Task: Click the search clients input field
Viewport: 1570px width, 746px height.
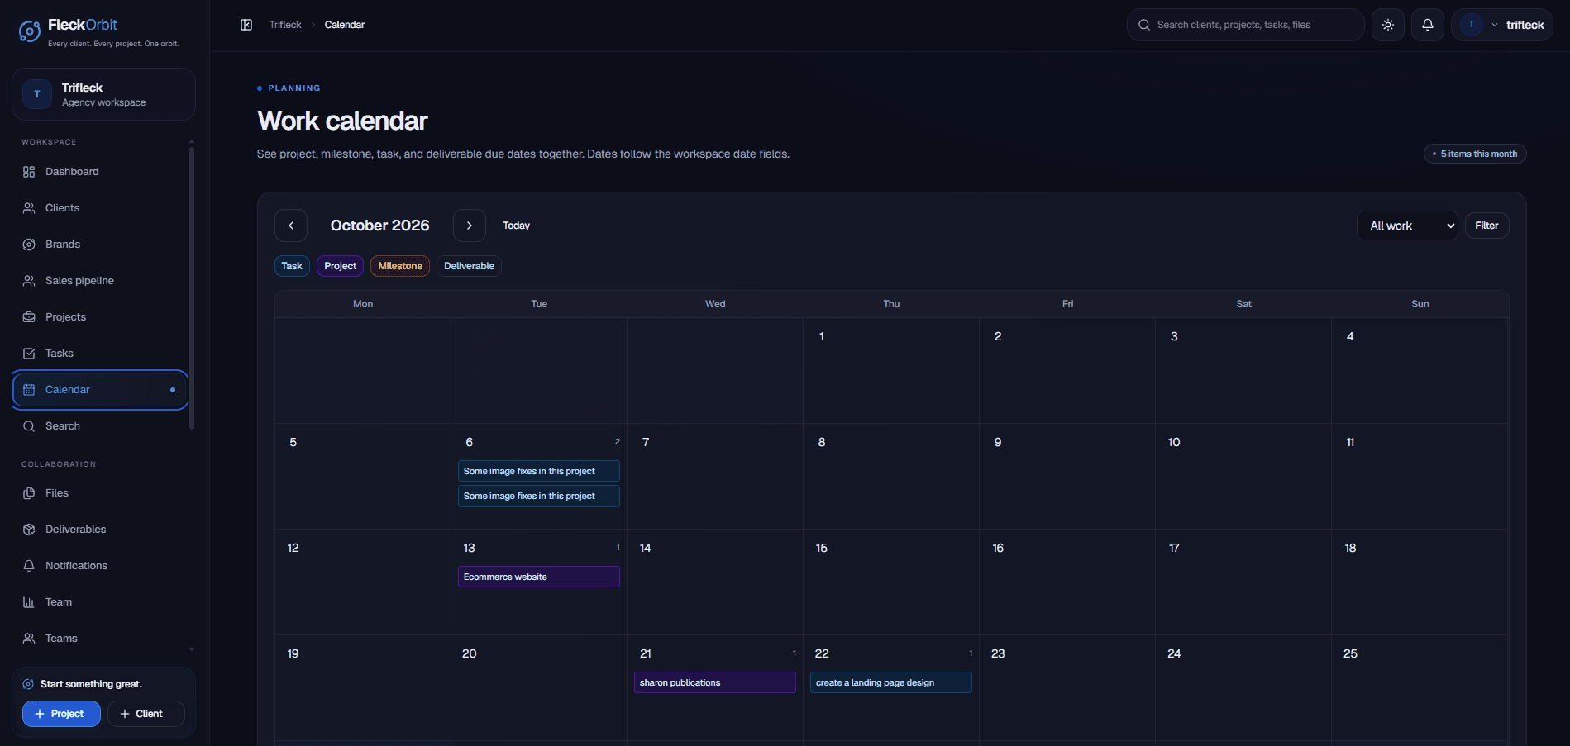Action: point(1246,25)
